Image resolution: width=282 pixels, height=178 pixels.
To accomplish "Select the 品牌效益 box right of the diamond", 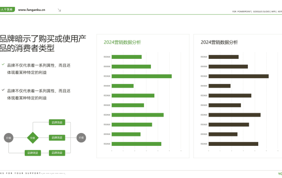I will (x=57, y=138).
